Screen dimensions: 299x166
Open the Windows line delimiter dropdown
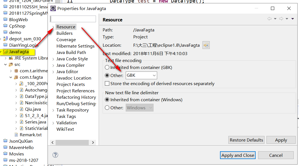click(140, 108)
